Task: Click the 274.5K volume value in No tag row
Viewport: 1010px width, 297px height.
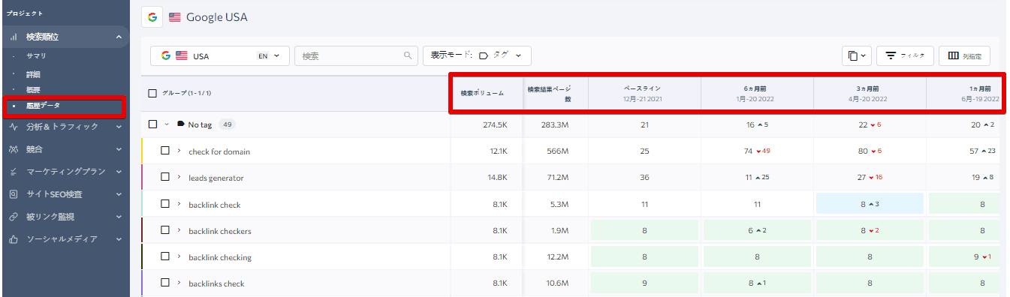Action: (x=496, y=124)
